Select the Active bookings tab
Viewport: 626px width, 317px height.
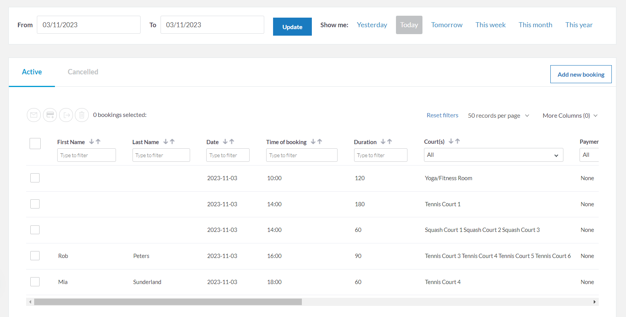tap(32, 72)
